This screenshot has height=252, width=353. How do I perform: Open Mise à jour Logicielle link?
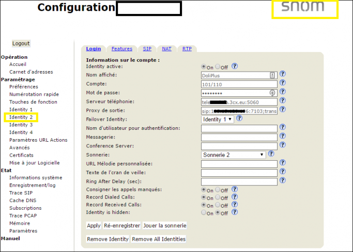click(x=35, y=163)
